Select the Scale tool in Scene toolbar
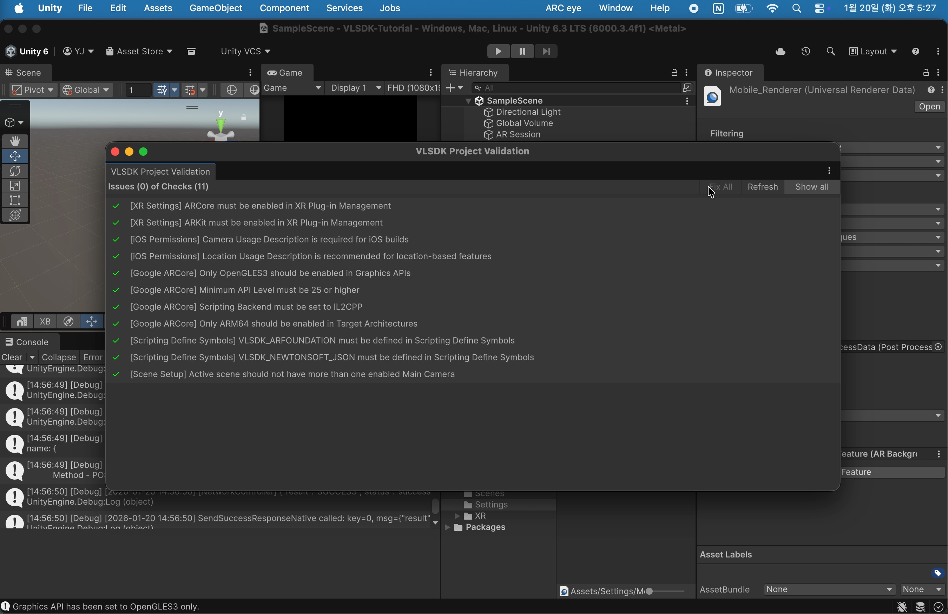The image size is (948, 614). point(15,186)
